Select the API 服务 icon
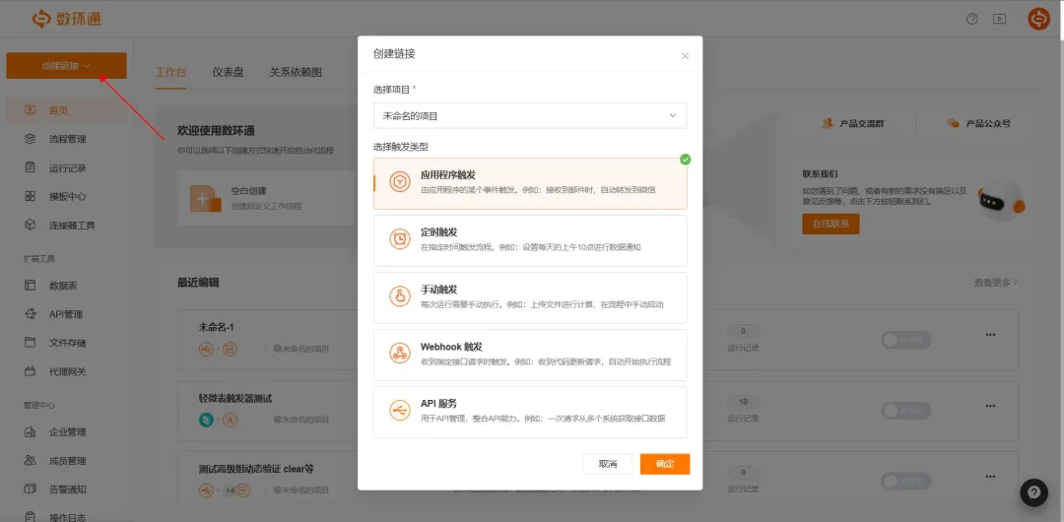Image resolution: width=1064 pixels, height=522 pixels. coord(400,411)
